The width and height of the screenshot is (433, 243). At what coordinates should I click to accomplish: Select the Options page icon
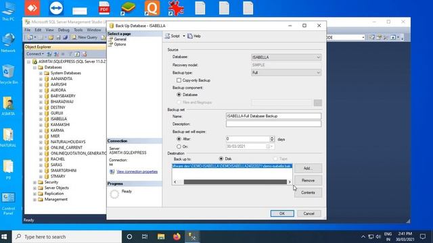[x=110, y=45]
